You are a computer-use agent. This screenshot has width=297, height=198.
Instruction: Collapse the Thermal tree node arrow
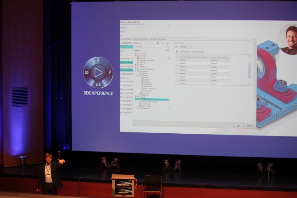(136, 97)
